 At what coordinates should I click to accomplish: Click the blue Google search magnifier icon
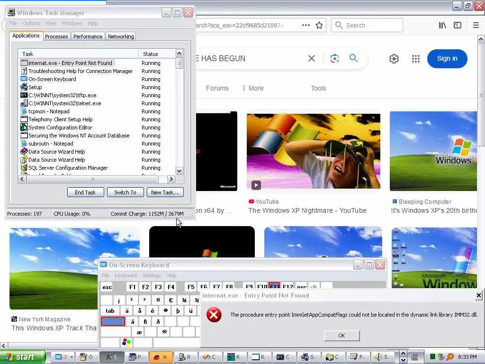coord(353,58)
